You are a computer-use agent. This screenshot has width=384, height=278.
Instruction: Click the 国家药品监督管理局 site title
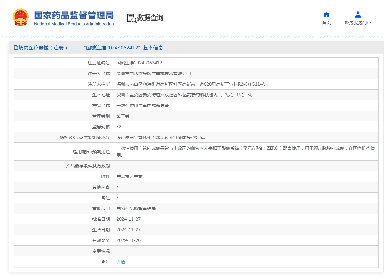click(x=74, y=15)
